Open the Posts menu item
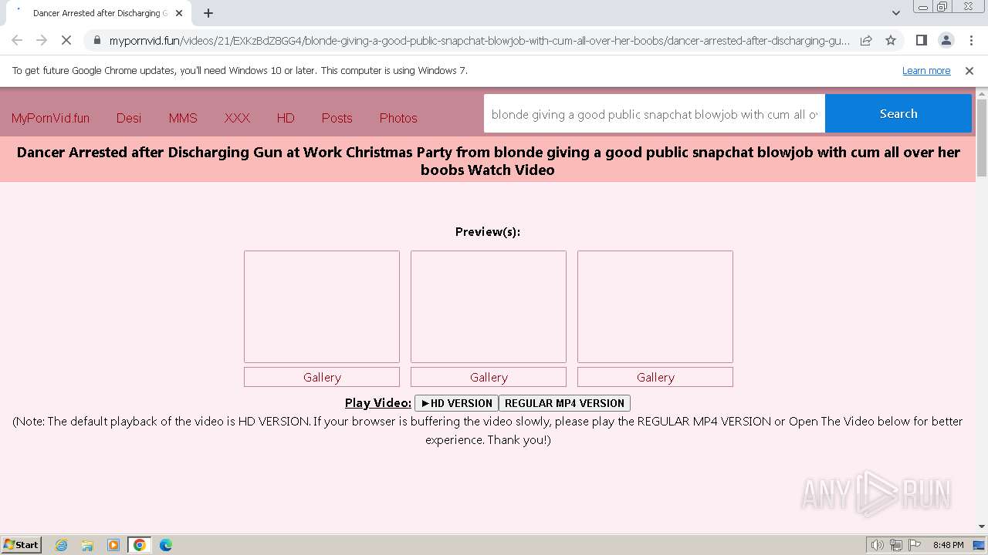 click(x=337, y=118)
